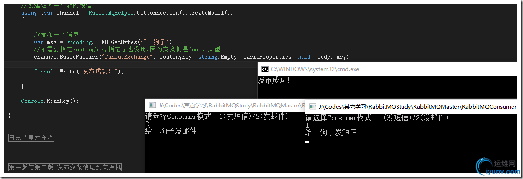
Task: Click the //不需要指定routingkey comment line
Action: pos(127,50)
